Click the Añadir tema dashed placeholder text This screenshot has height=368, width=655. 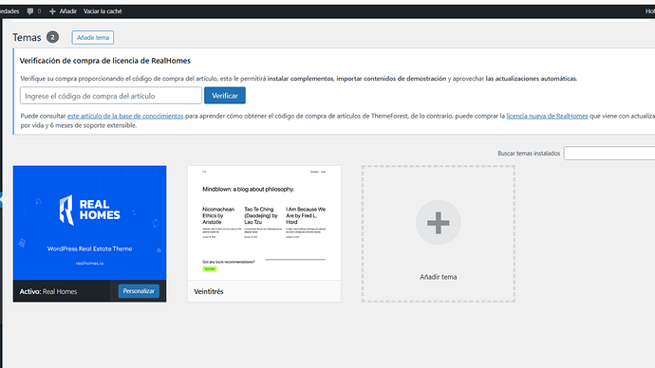tap(439, 277)
